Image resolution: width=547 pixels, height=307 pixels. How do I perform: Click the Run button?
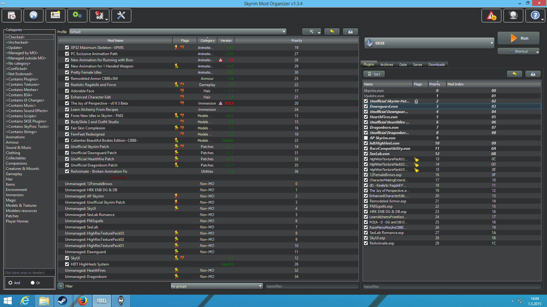pos(519,38)
